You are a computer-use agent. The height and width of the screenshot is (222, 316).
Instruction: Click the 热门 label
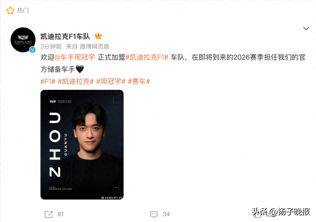click(23, 10)
